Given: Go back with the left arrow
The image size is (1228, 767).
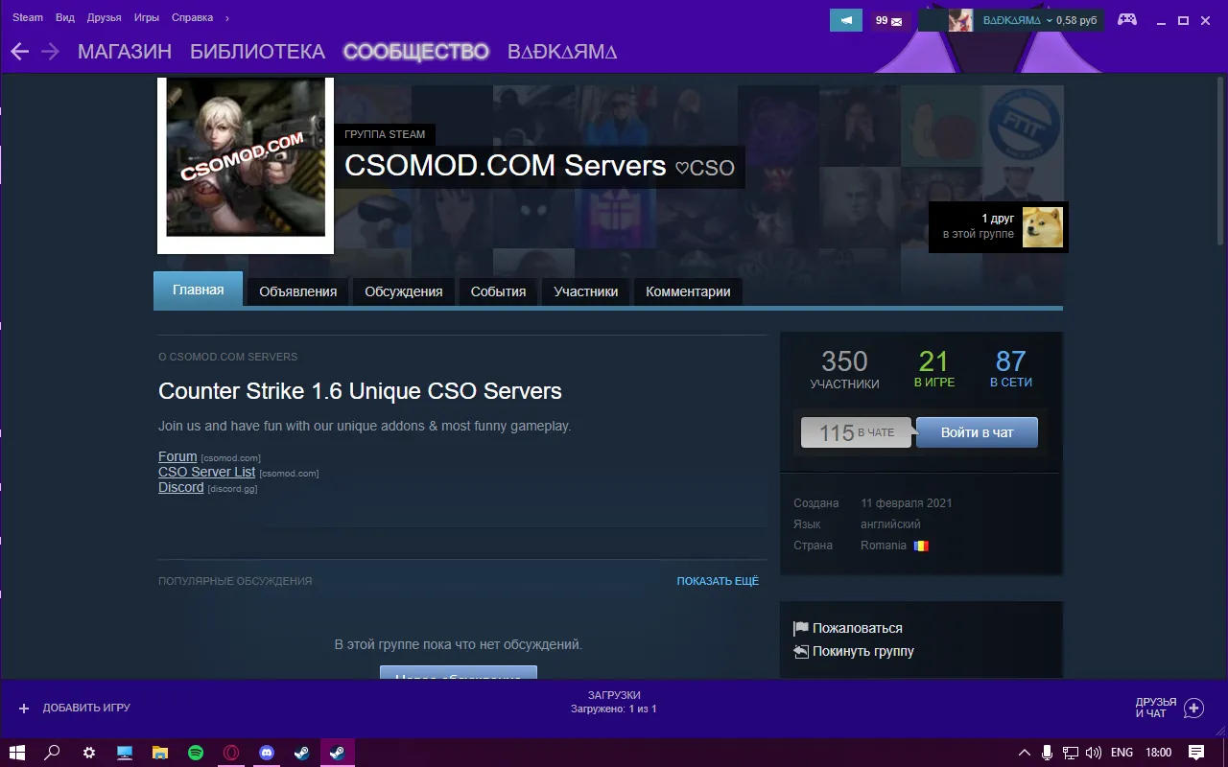Looking at the screenshot, I should coord(19,52).
